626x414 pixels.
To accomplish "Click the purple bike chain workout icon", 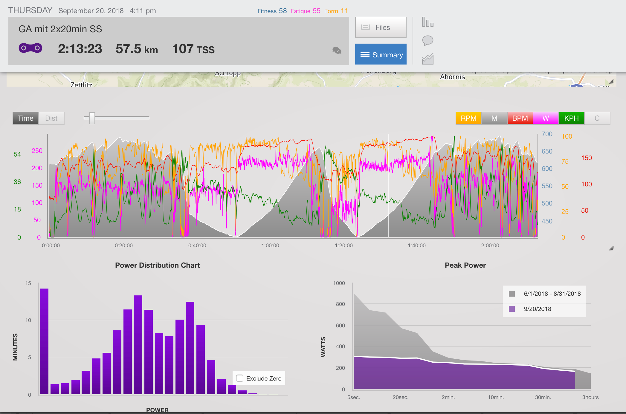I will (30, 48).
